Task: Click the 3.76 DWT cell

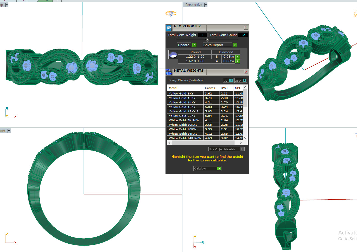Action: tap(226, 116)
